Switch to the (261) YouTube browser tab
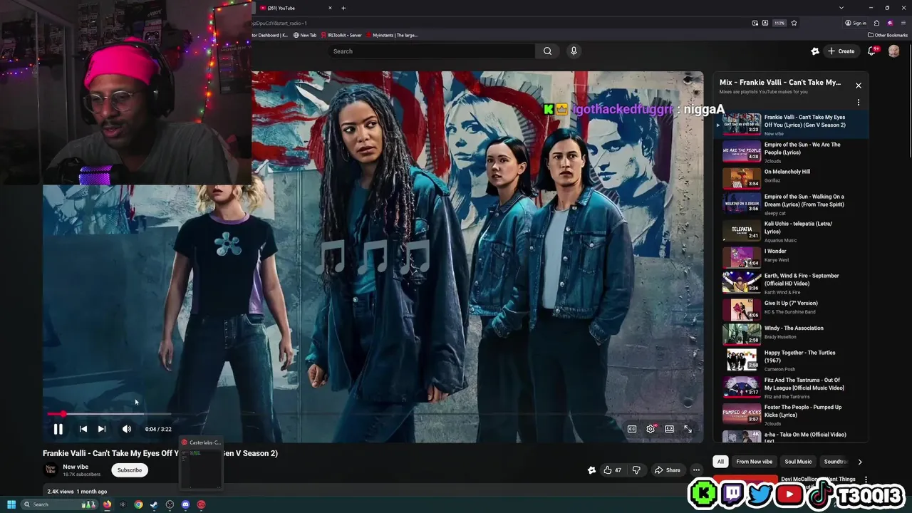Viewport: 912px width, 513px height. pos(292,8)
